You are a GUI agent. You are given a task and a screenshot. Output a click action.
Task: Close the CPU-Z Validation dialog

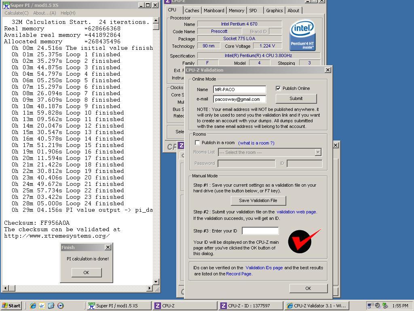327,70
